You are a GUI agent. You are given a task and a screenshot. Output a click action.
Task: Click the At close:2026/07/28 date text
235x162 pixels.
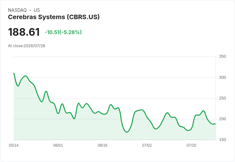27,46
